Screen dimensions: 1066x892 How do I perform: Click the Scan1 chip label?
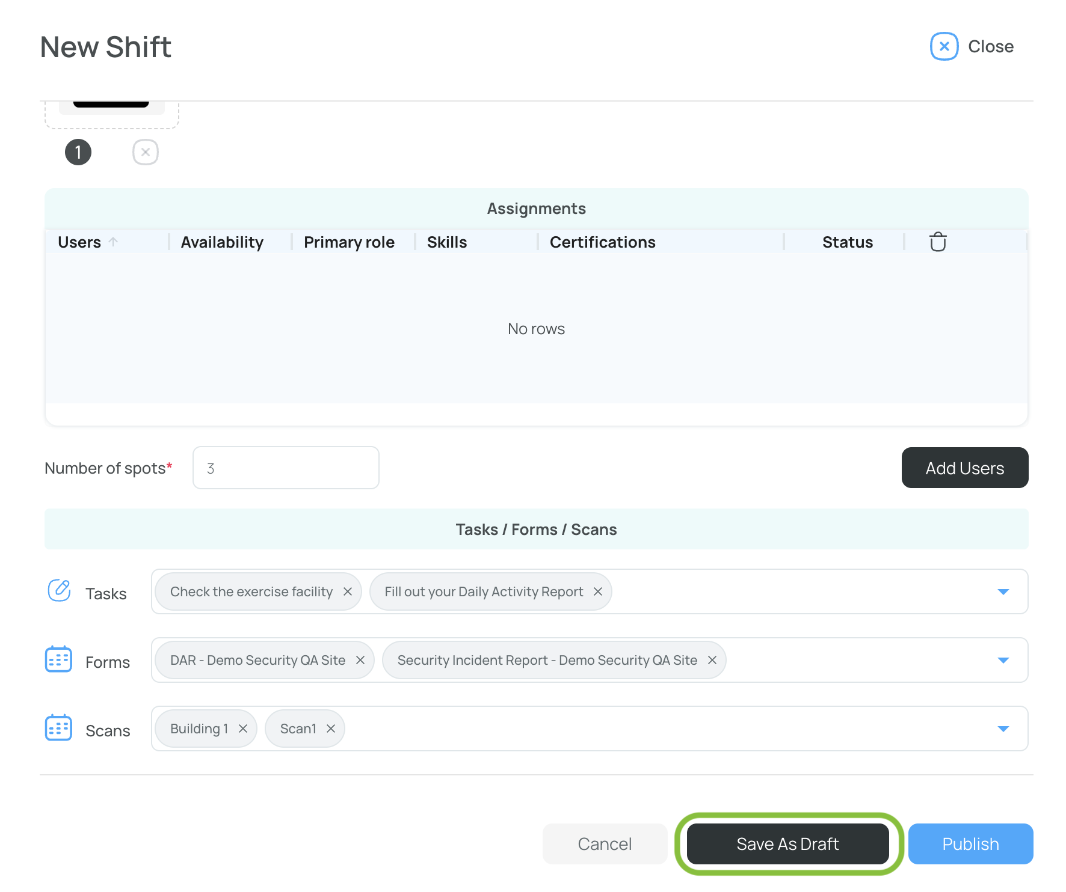[x=298, y=729]
